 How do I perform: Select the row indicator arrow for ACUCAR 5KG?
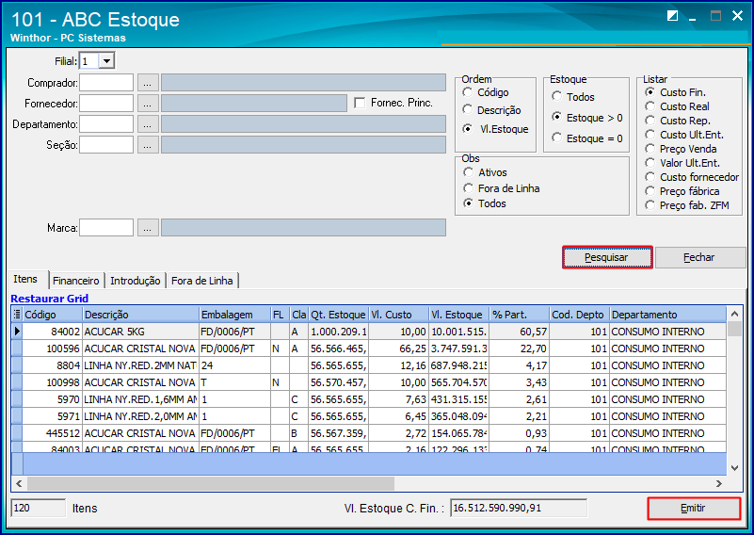click(x=17, y=331)
